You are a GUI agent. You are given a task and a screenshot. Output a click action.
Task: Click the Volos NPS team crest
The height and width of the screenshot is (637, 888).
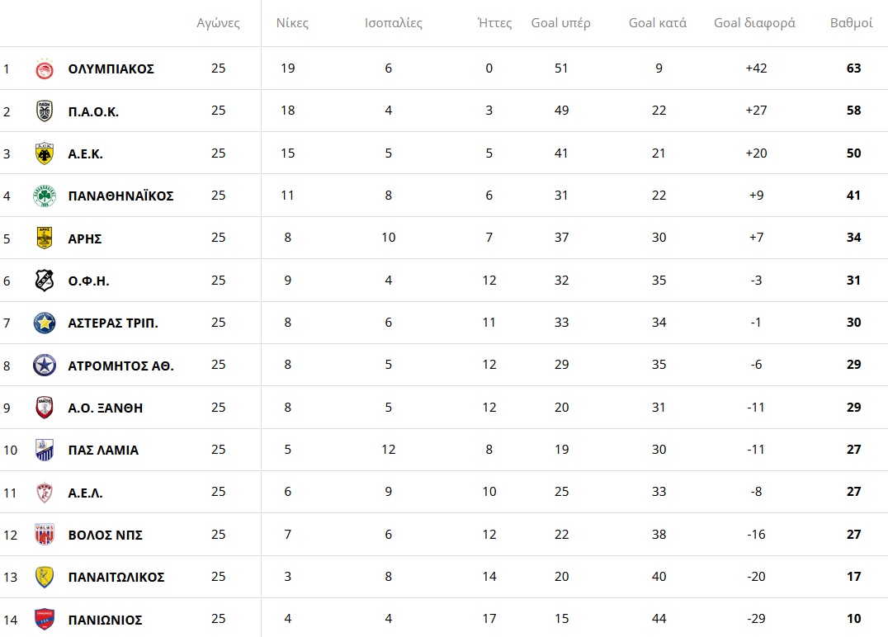tap(45, 535)
